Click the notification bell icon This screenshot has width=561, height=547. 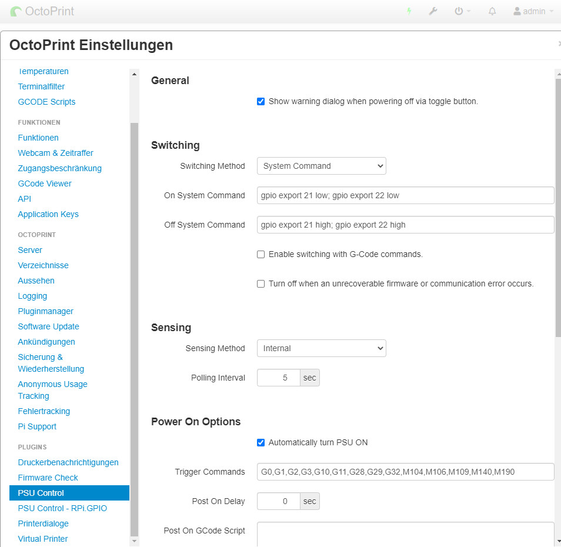tap(492, 11)
